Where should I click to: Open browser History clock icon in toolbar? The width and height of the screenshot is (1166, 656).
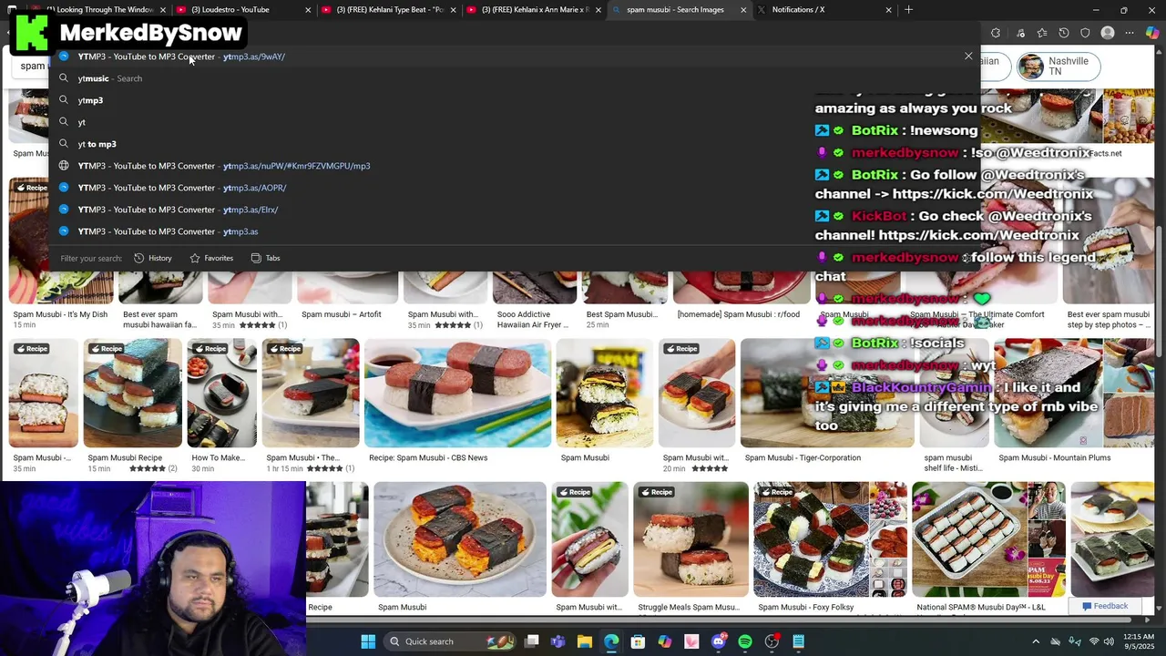pyautogui.click(x=1064, y=33)
